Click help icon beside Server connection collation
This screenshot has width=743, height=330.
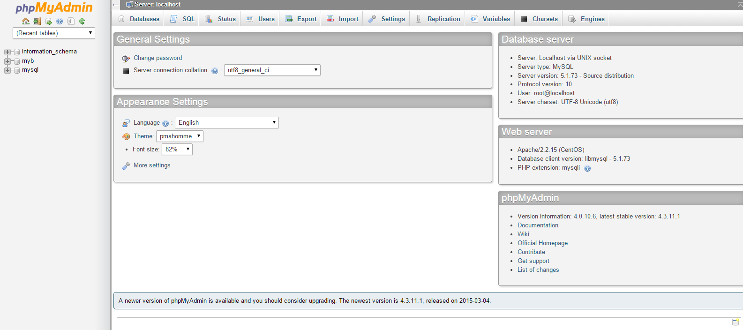tap(215, 71)
